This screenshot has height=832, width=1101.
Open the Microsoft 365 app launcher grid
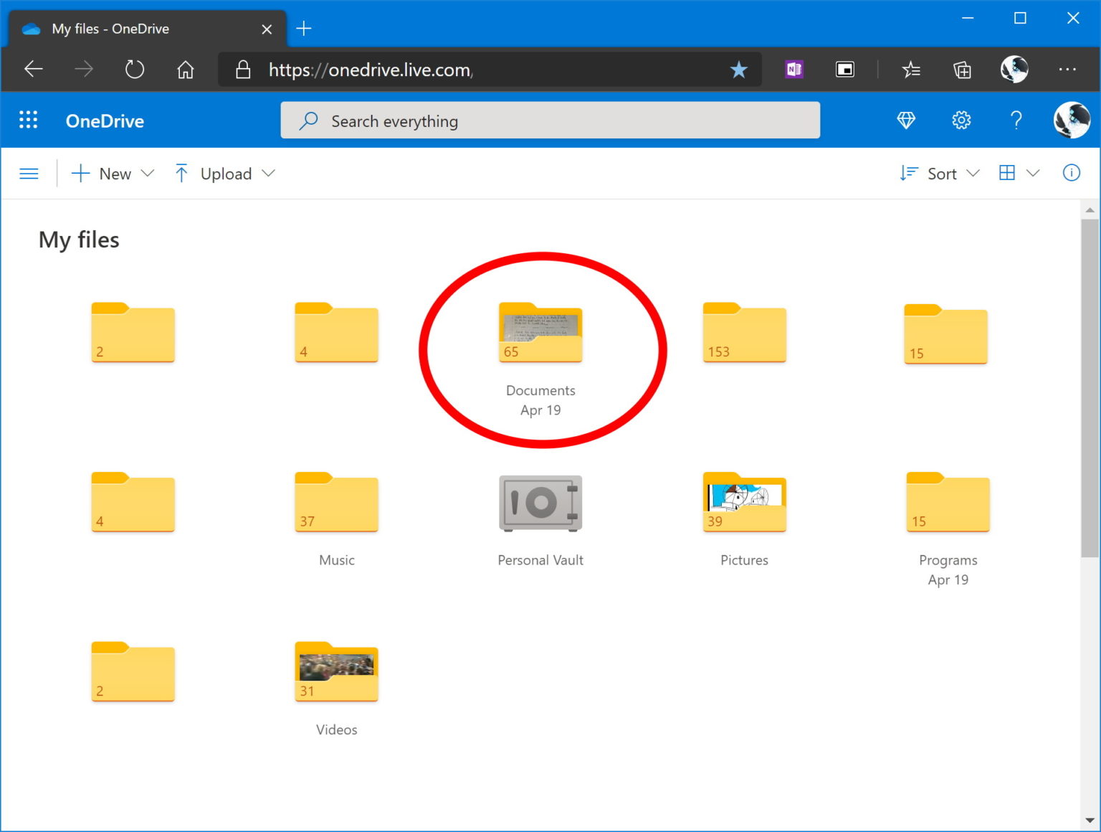tap(28, 120)
